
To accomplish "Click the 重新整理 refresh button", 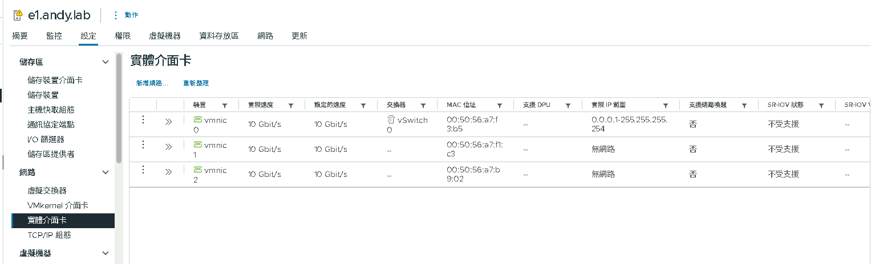I will pyautogui.click(x=196, y=83).
